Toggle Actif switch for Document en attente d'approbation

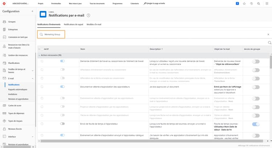(x=62, y=87)
